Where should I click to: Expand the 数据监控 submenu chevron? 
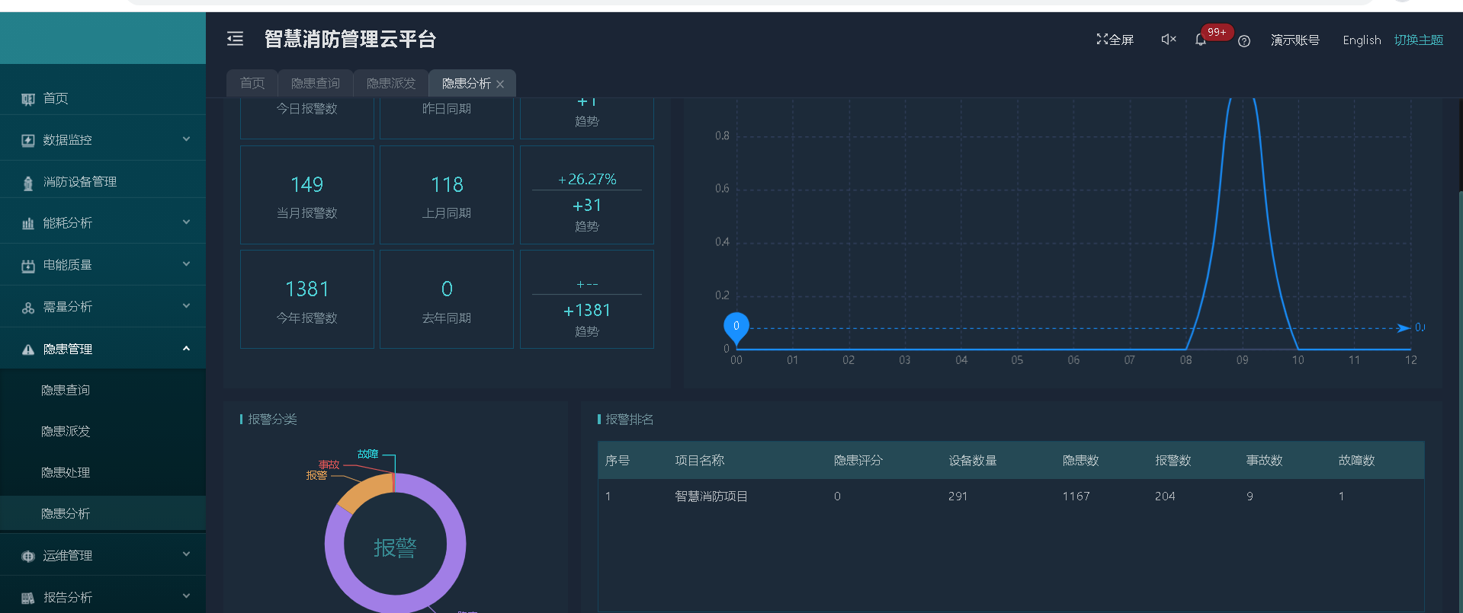coord(186,139)
